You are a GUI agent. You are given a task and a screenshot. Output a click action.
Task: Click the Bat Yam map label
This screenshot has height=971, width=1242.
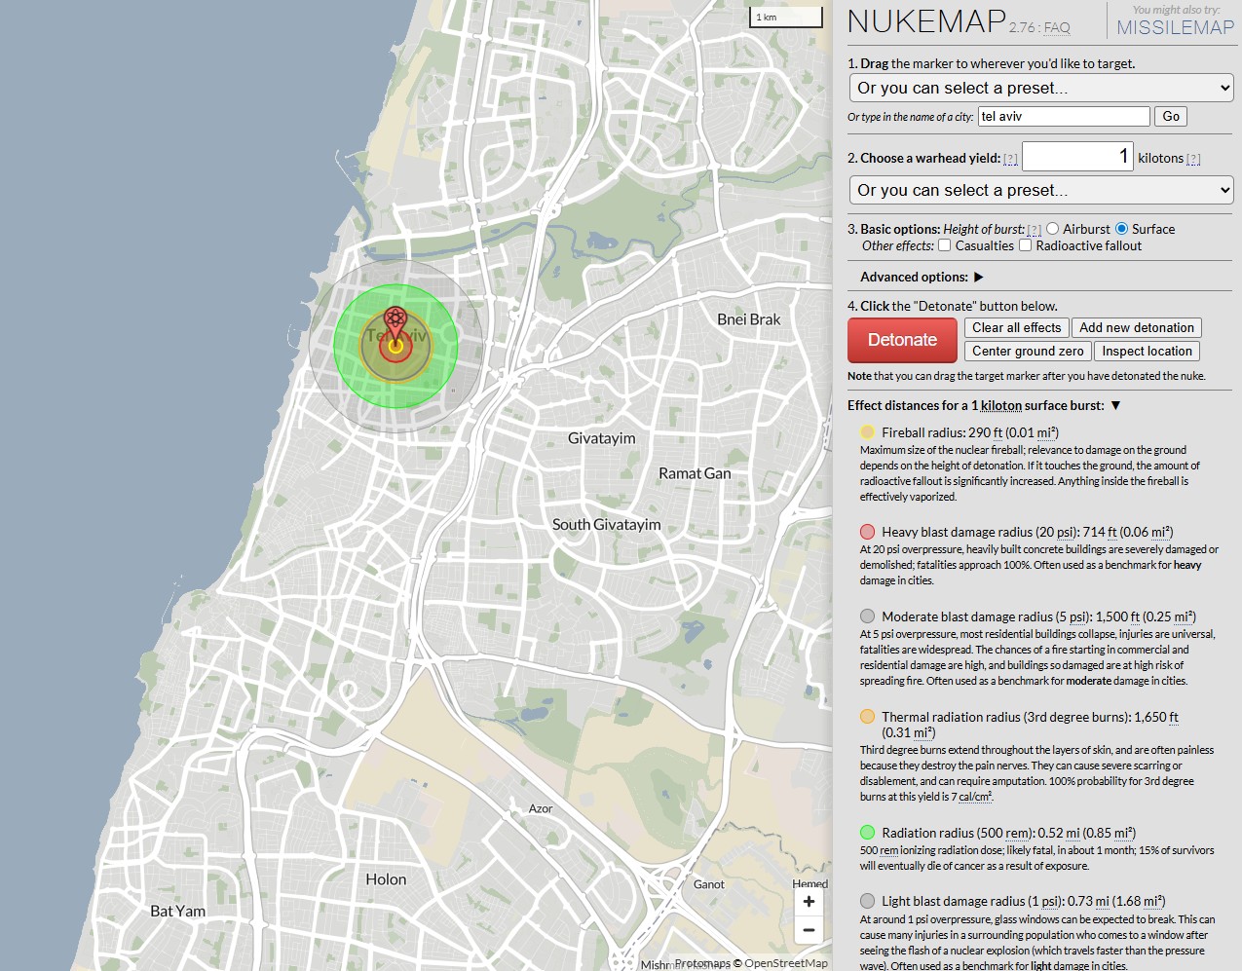pyautogui.click(x=177, y=912)
